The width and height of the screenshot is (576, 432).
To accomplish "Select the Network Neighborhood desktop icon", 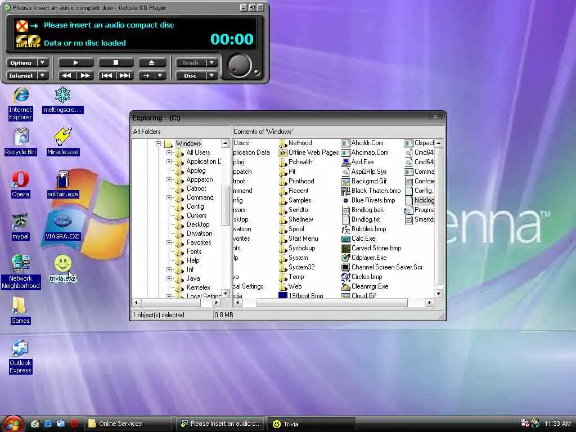I will pos(21,272).
